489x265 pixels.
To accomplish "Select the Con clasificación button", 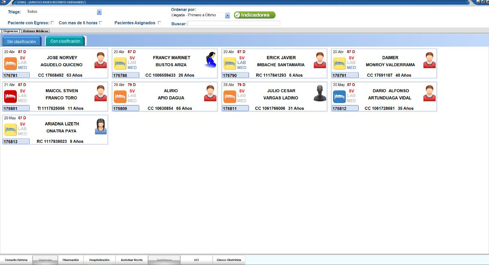I will pyautogui.click(x=65, y=41).
